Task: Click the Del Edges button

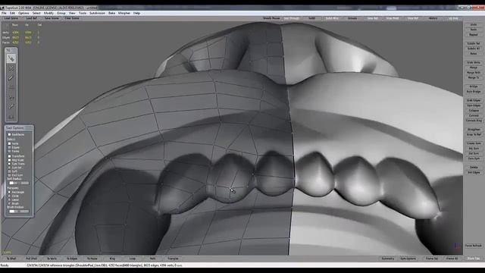Action: pyautogui.click(x=474, y=172)
